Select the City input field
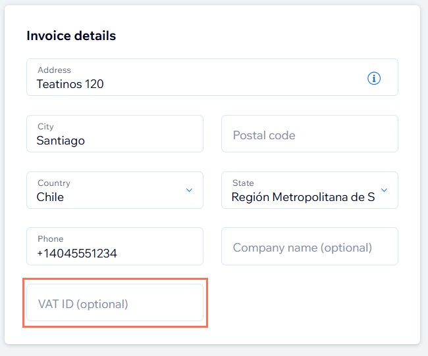The image size is (428, 356). (x=115, y=134)
